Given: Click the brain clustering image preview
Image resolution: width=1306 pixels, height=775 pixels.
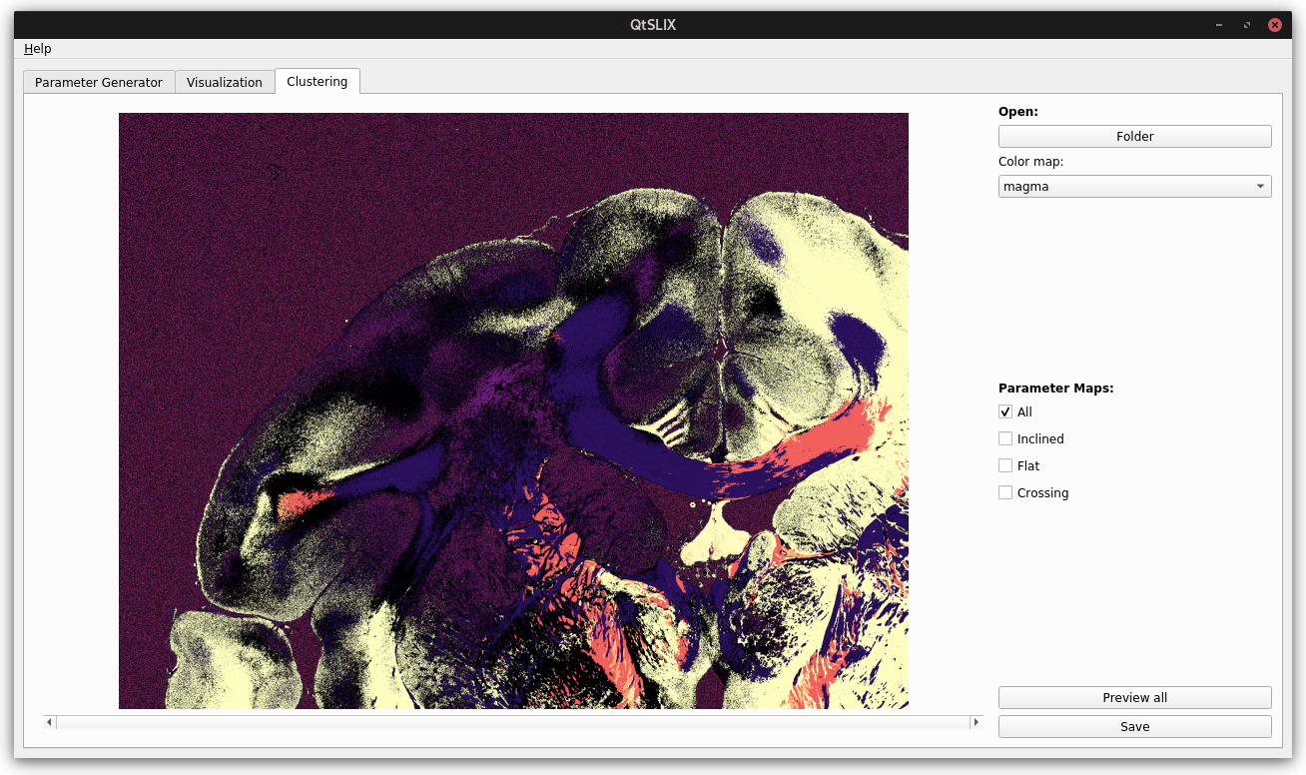Looking at the screenshot, I should point(513,410).
